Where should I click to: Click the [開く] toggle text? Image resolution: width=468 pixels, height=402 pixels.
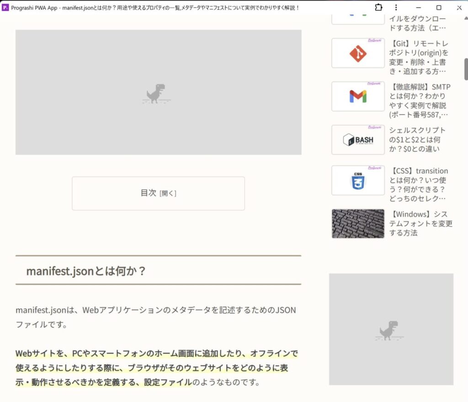[168, 193]
